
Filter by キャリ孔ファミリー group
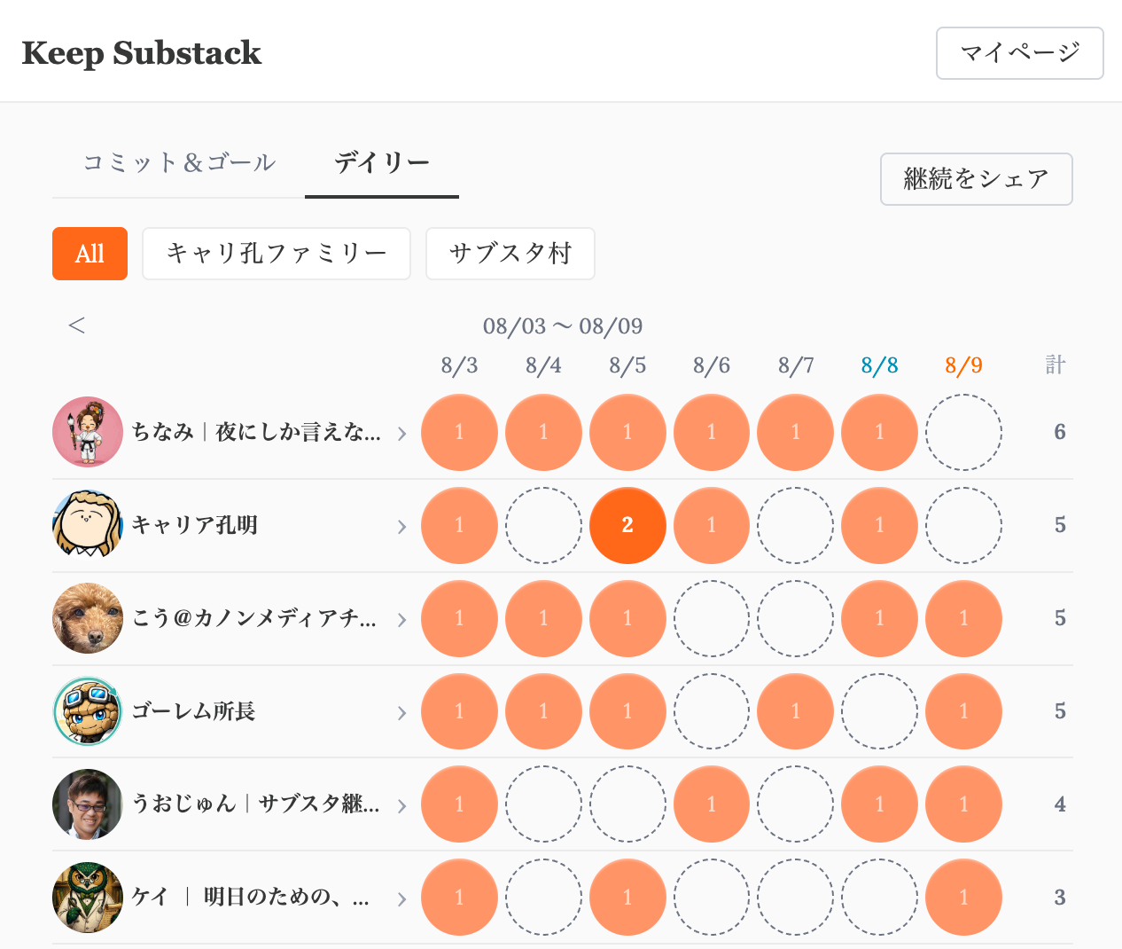(x=277, y=254)
